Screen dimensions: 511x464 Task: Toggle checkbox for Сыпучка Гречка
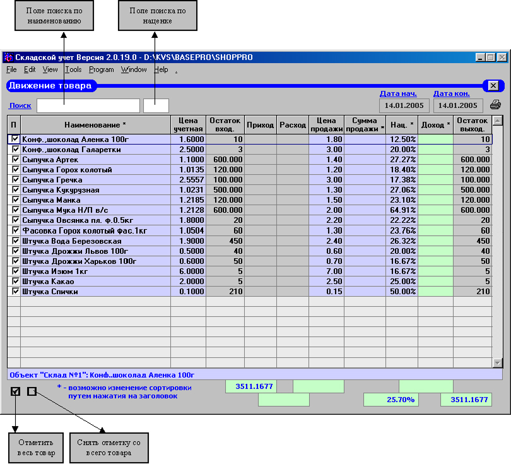(x=15, y=179)
